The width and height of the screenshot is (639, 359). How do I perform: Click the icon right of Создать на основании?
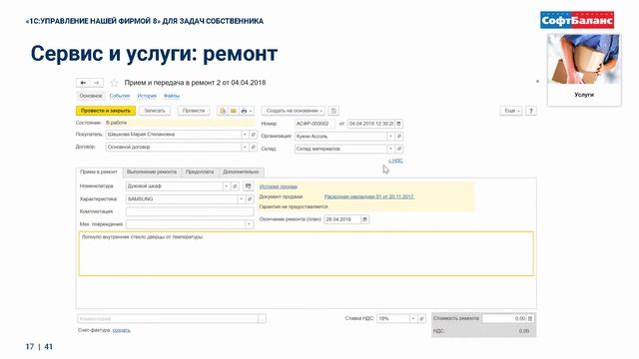click(x=333, y=111)
